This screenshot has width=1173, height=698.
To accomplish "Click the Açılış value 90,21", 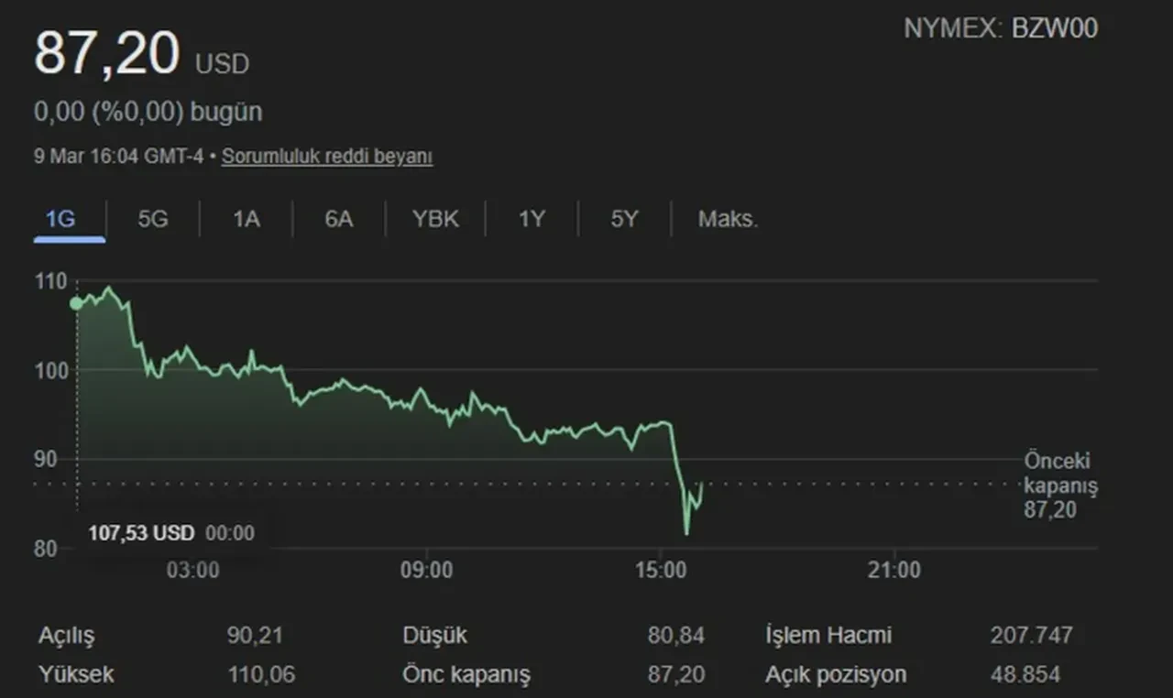I will [x=255, y=636].
